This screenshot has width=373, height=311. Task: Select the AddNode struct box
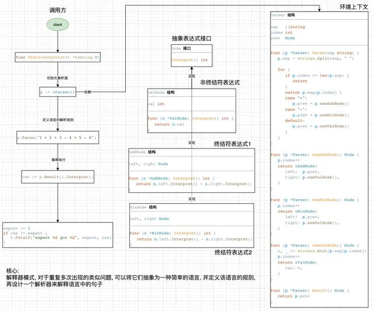pyautogui.click(x=192, y=170)
